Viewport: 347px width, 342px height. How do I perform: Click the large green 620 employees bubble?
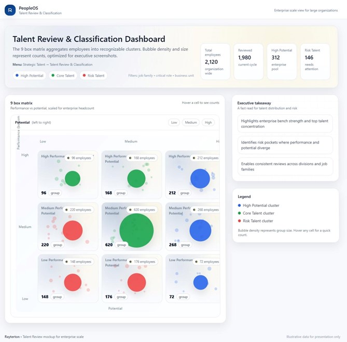[x=136, y=231]
